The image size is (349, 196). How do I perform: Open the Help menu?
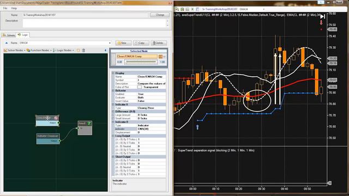pos(14,8)
